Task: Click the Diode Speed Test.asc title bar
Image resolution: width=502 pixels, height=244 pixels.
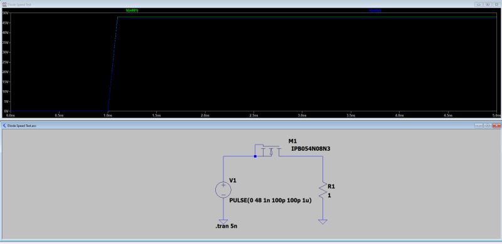Action: pyautogui.click(x=251, y=126)
